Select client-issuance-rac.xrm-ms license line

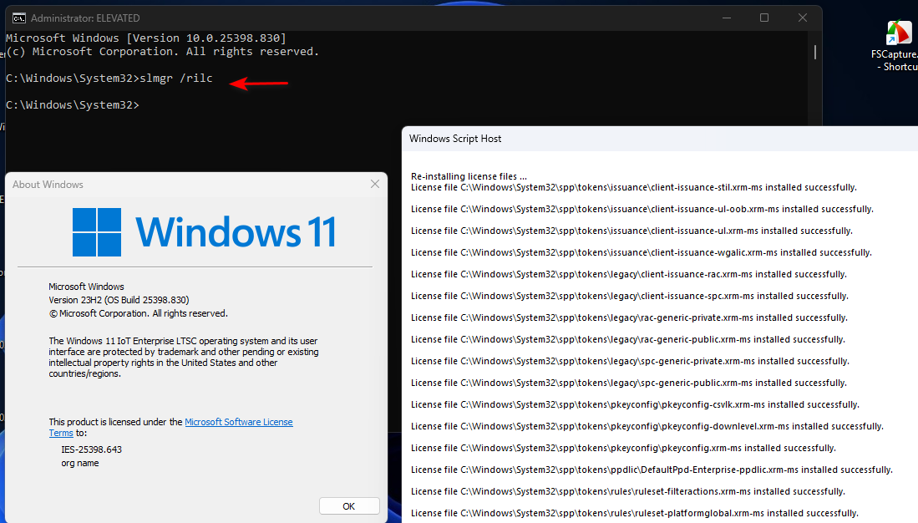tap(629, 274)
